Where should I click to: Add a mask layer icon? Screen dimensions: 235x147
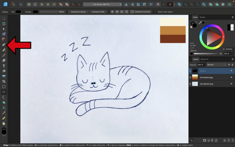pos(204,140)
